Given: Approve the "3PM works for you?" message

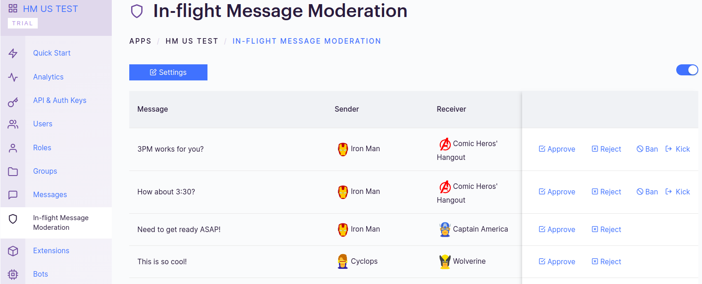Looking at the screenshot, I should (x=557, y=149).
